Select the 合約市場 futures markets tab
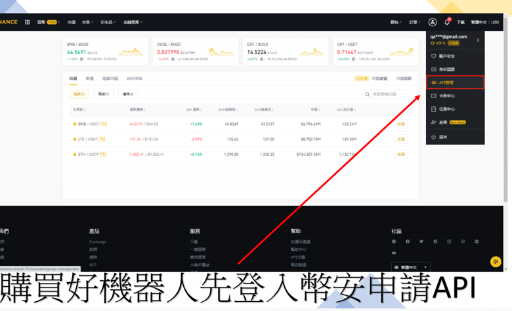The image size is (512, 311). click(x=134, y=79)
